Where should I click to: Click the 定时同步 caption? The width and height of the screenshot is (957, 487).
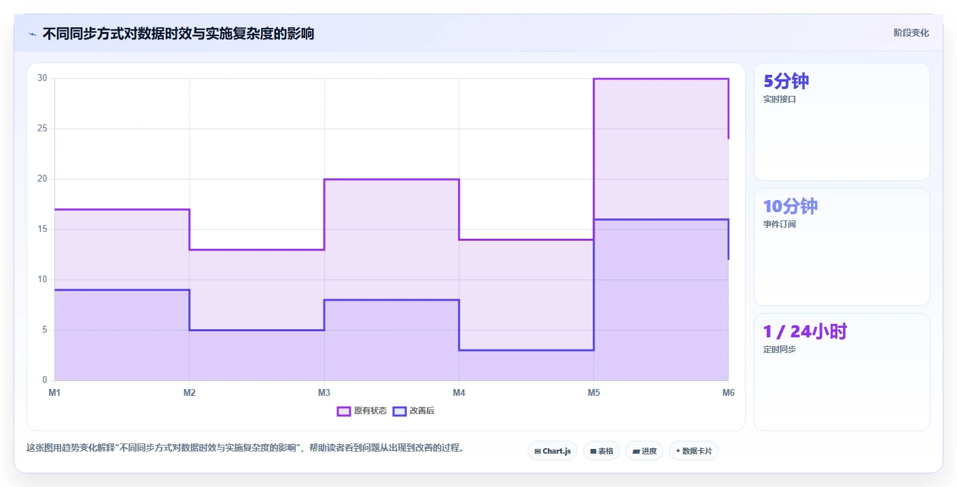point(779,349)
